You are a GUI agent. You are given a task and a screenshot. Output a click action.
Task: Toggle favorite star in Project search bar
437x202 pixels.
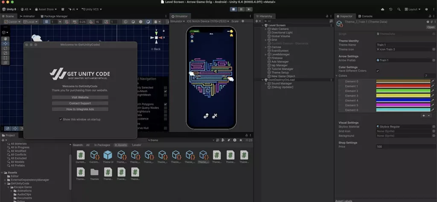(241, 140)
